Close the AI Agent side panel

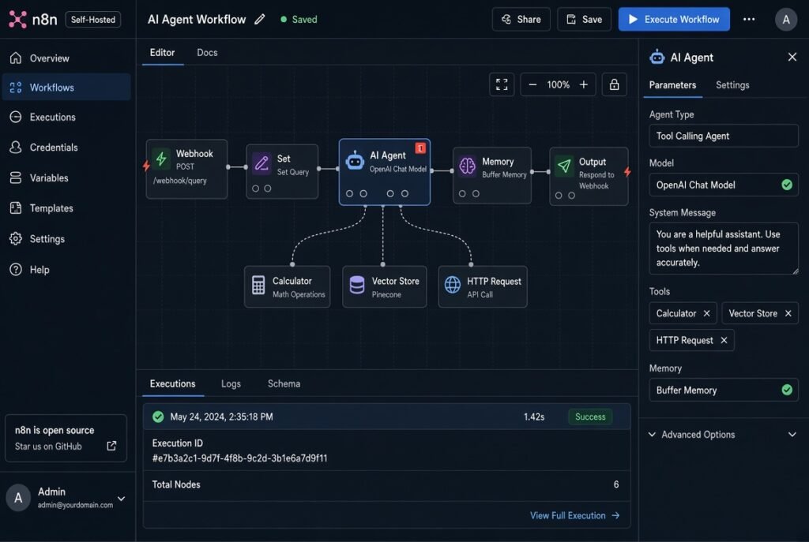click(x=792, y=57)
